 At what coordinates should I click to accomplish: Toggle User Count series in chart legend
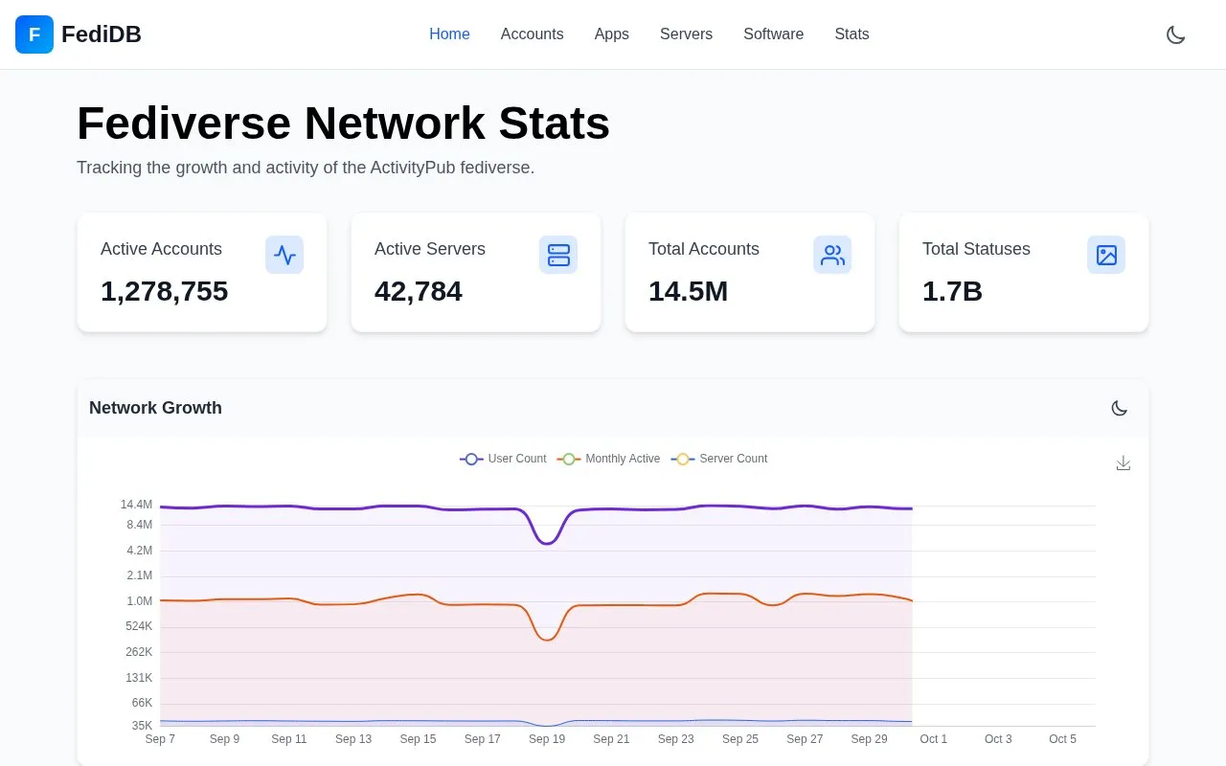(x=503, y=459)
